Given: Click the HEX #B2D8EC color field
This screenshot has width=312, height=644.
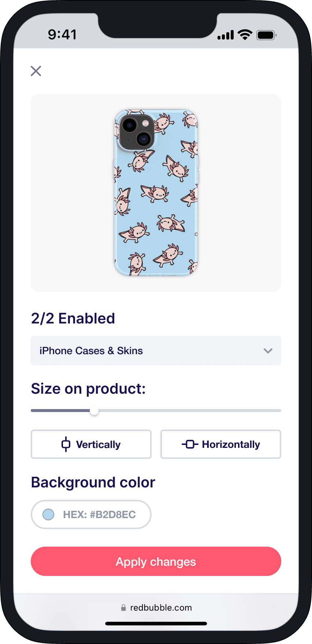Looking at the screenshot, I should pyautogui.click(x=91, y=514).
